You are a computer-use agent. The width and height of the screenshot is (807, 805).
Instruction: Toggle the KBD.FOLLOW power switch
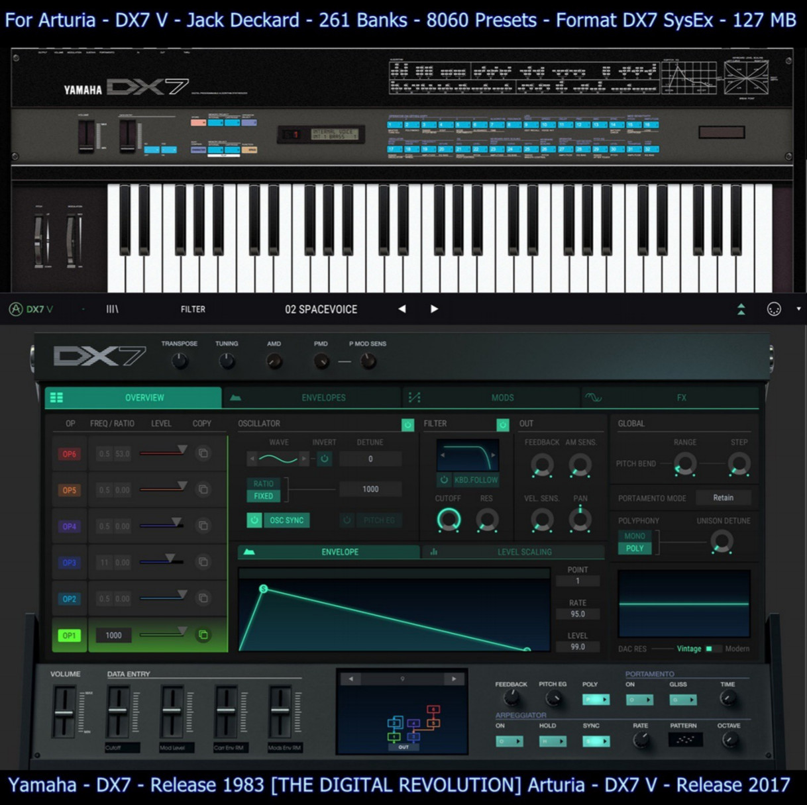pyautogui.click(x=444, y=480)
